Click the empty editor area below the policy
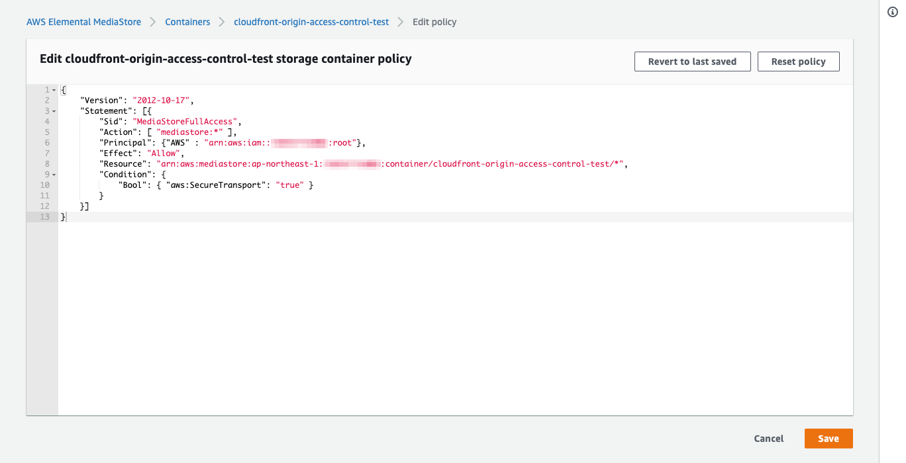 [x=456, y=317]
